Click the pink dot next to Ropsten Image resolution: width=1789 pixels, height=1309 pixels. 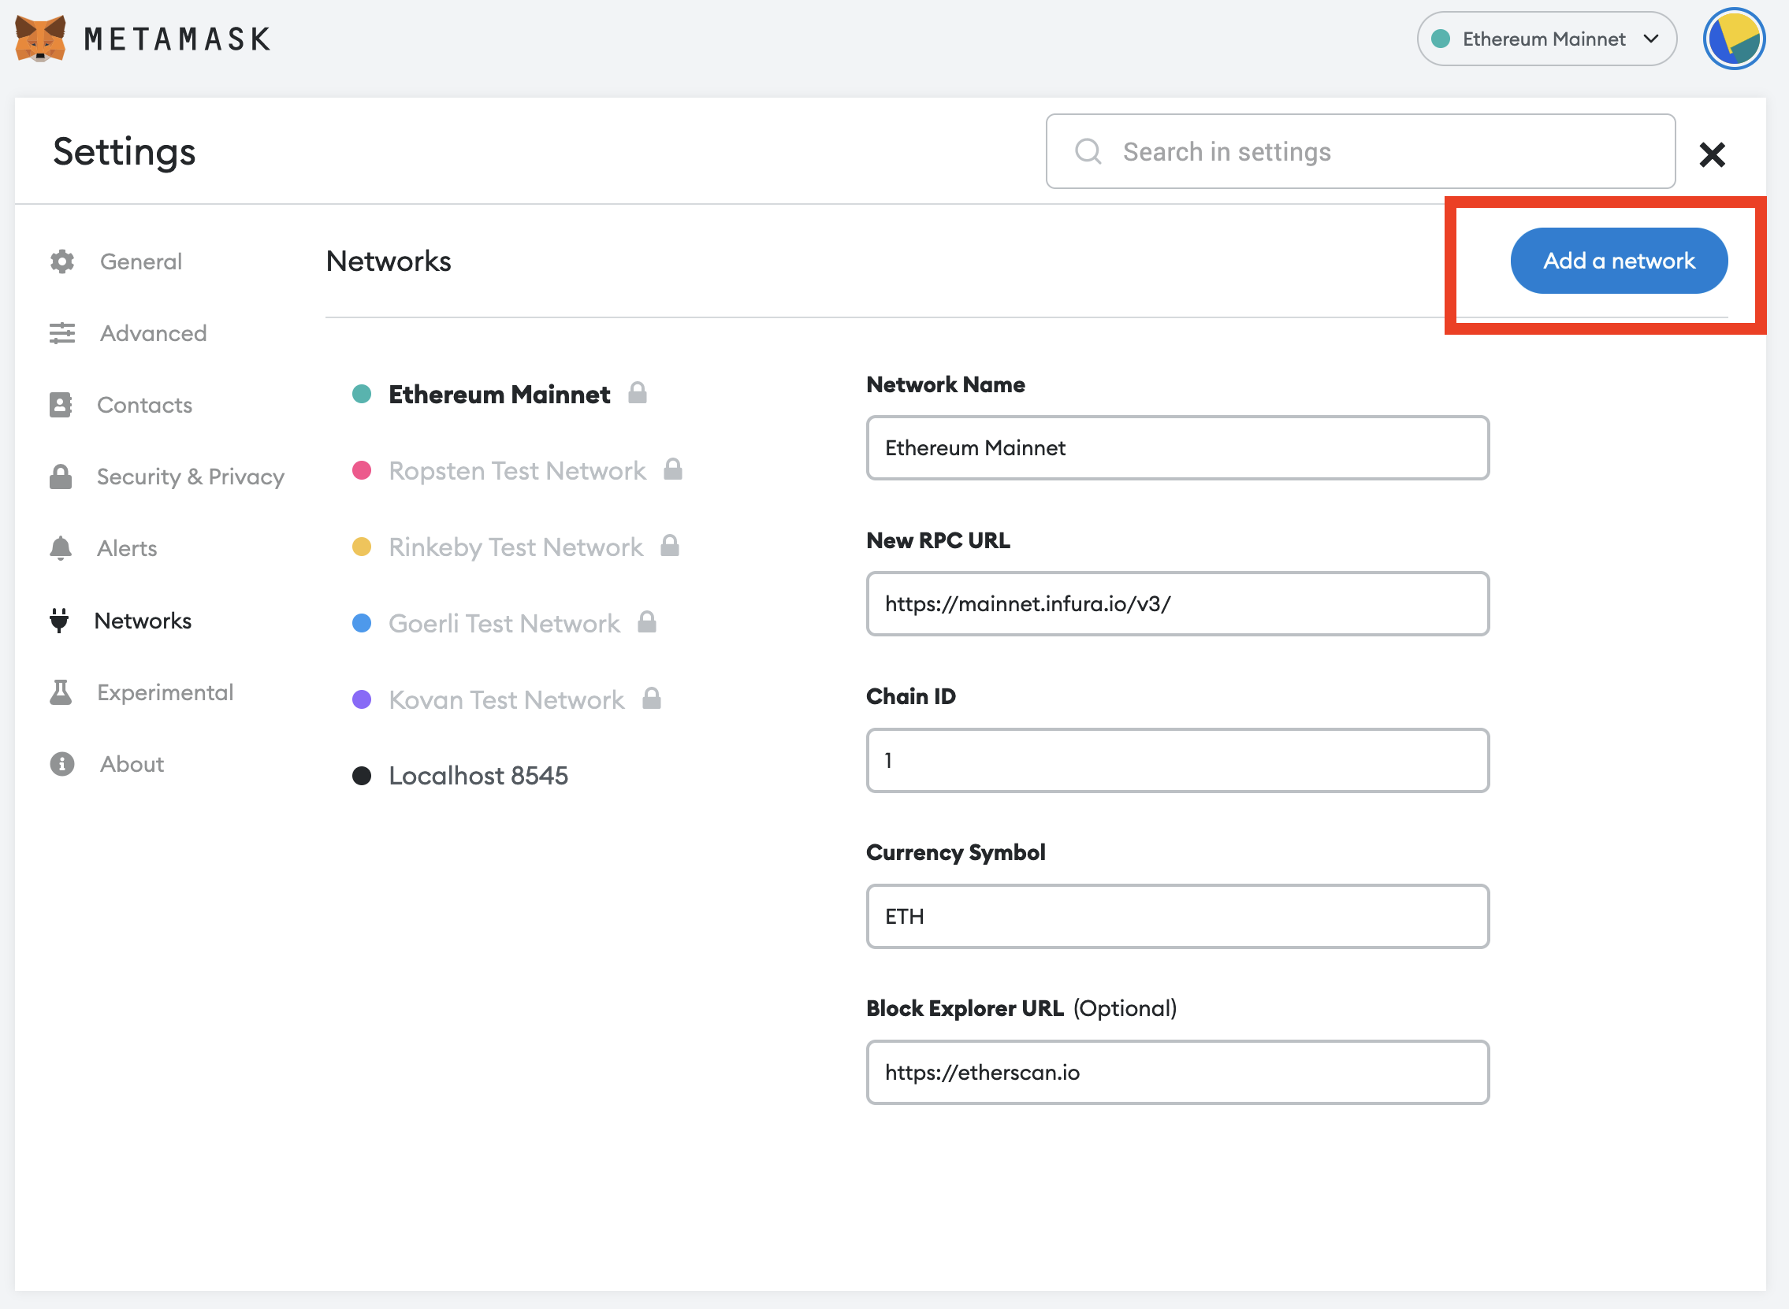point(362,471)
